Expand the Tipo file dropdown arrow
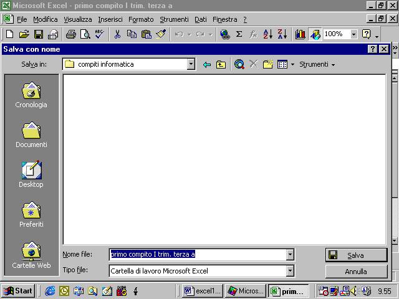 (290, 271)
